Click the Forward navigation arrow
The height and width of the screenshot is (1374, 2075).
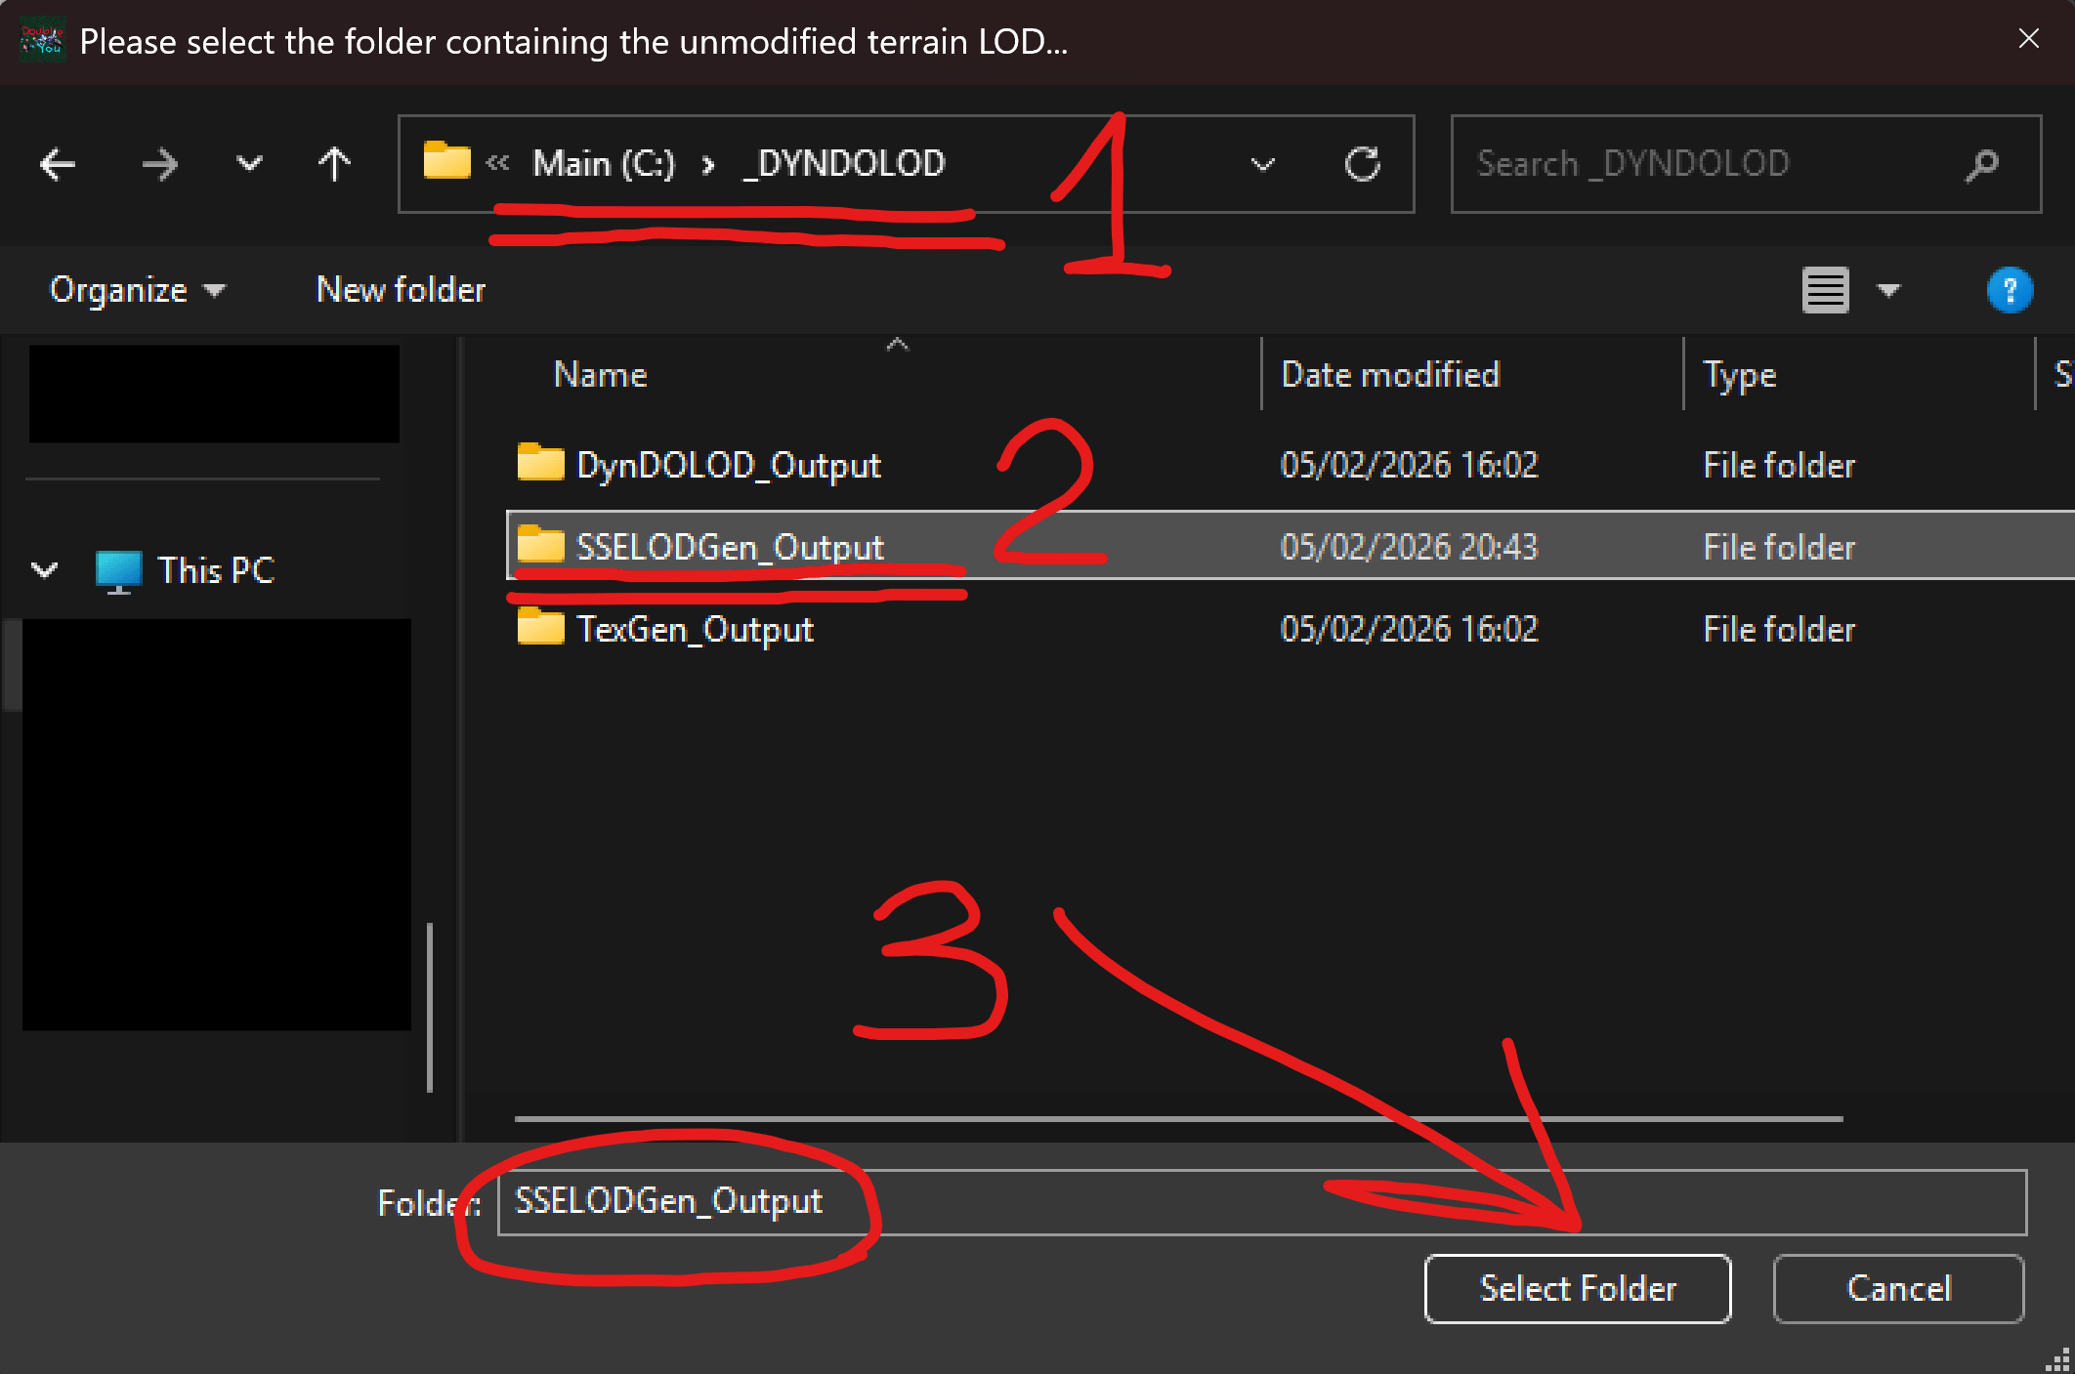(x=160, y=164)
